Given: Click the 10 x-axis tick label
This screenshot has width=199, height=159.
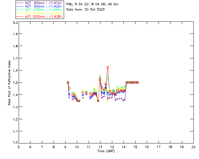Looking at the screenshot, I should click(77, 147).
